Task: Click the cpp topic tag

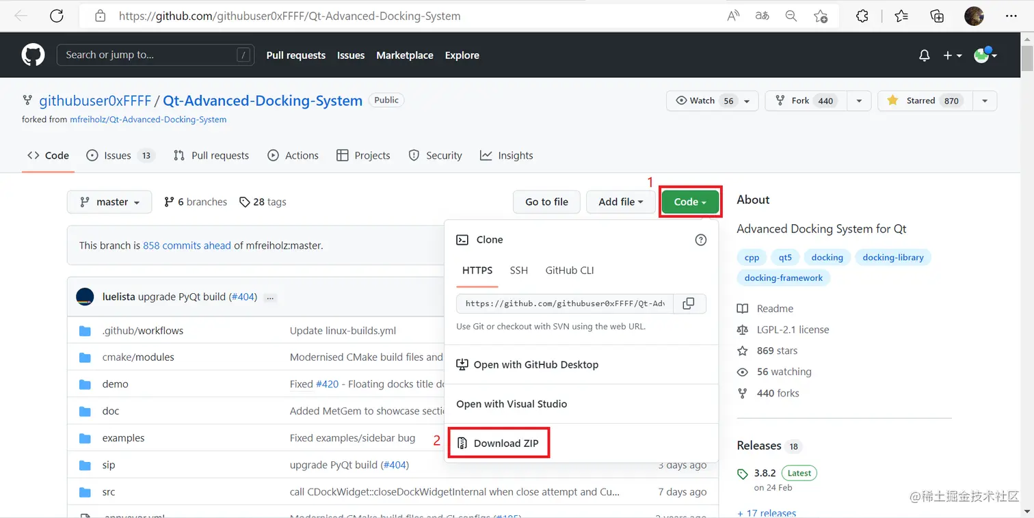Action: pos(752,258)
